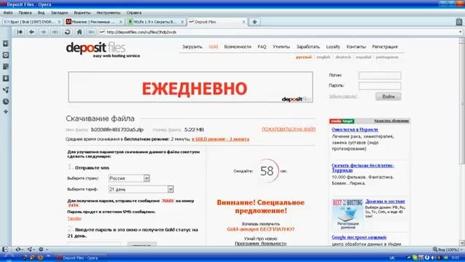This screenshot has height=262, width=465.
Task: Click the Загрузить site navigation link
Action: [192, 47]
